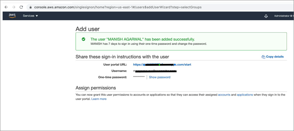Viewport: 294px width, 131px height.
Task: Open the applications link
Action: (245, 95)
